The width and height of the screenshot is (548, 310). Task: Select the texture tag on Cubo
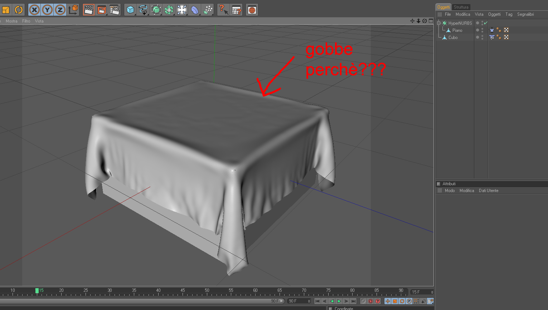pyautogui.click(x=506, y=37)
